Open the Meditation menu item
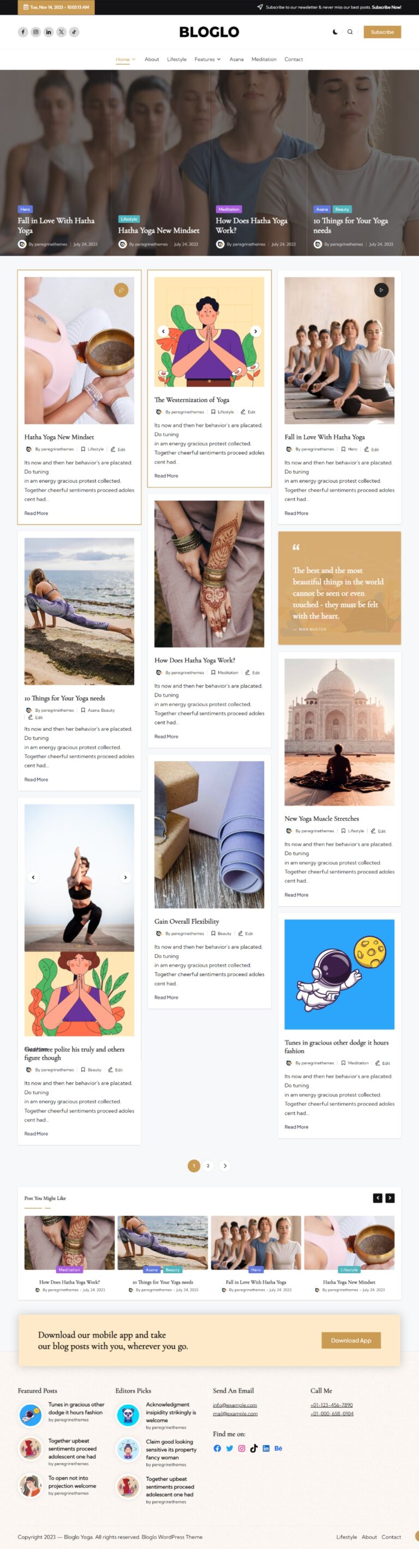The image size is (419, 1549). click(x=264, y=60)
